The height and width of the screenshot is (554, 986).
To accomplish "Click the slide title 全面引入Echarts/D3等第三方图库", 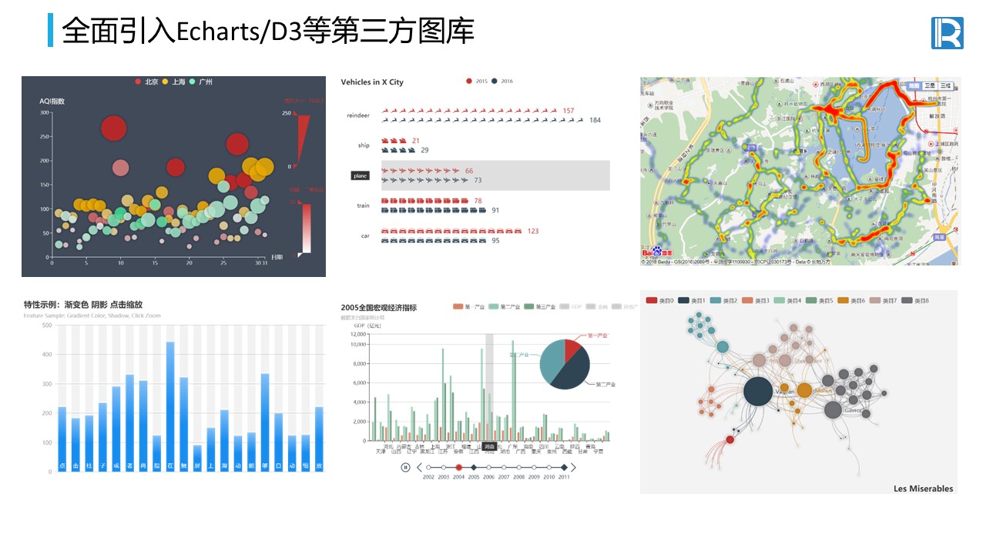I will (267, 31).
